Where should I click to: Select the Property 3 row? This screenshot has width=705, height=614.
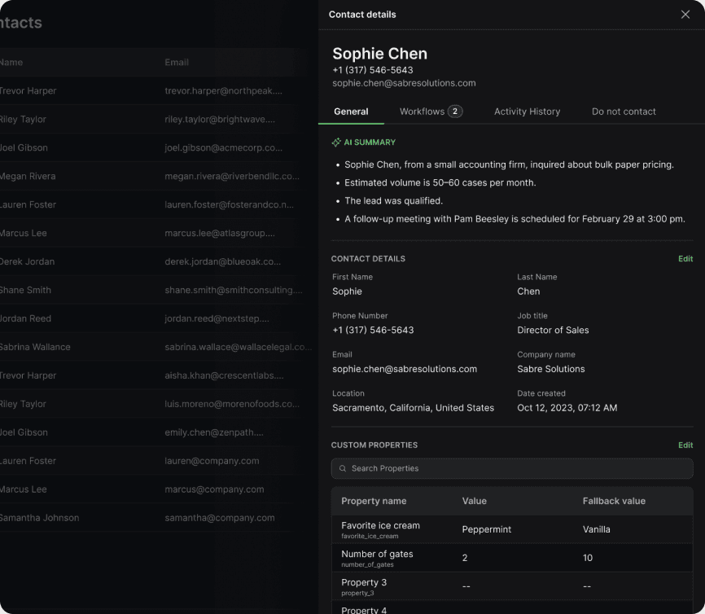[x=512, y=586]
